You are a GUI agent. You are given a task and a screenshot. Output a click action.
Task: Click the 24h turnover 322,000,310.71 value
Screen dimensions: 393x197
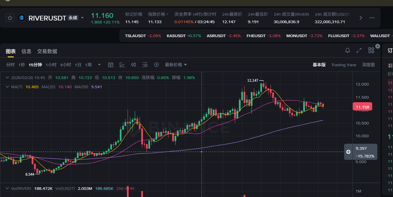[330, 22]
